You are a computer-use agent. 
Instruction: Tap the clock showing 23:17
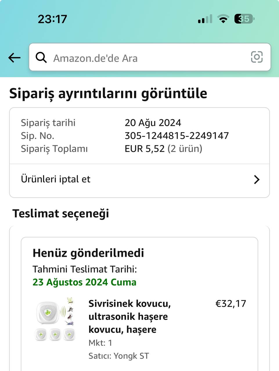tap(52, 19)
